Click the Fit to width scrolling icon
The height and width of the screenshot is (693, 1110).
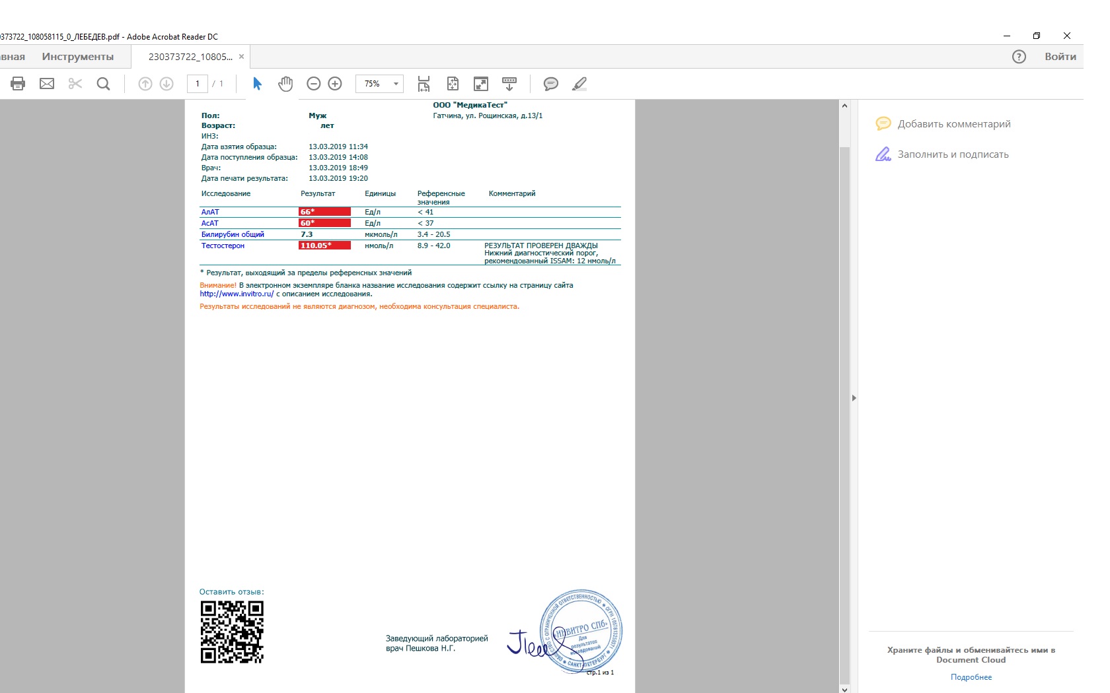tap(424, 84)
